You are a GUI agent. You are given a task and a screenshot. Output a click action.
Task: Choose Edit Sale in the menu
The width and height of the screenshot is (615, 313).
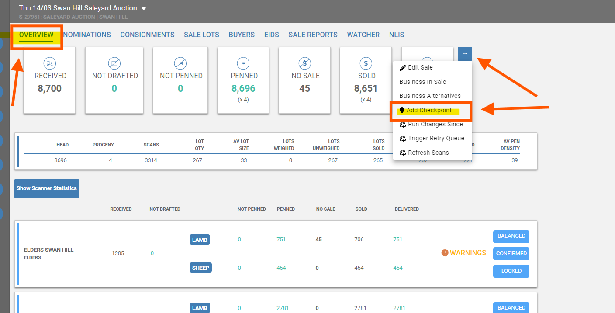click(x=420, y=67)
